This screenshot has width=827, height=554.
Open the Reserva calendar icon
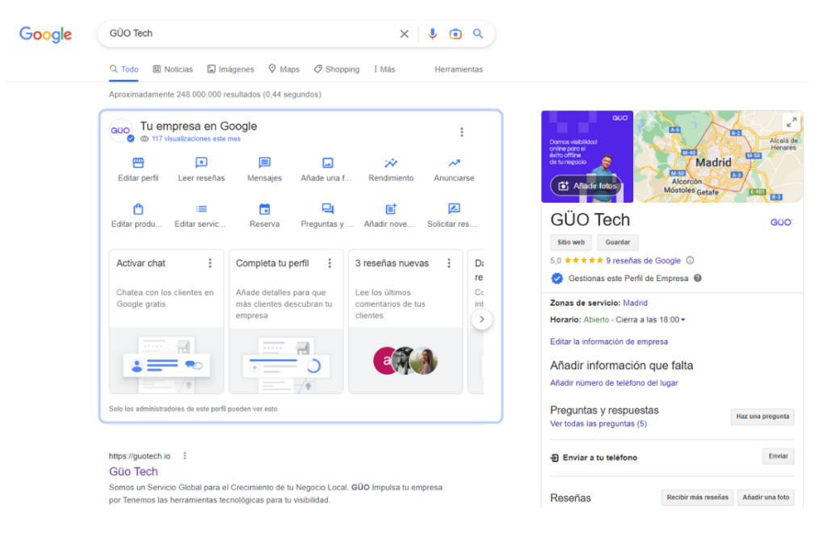tap(264, 210)
